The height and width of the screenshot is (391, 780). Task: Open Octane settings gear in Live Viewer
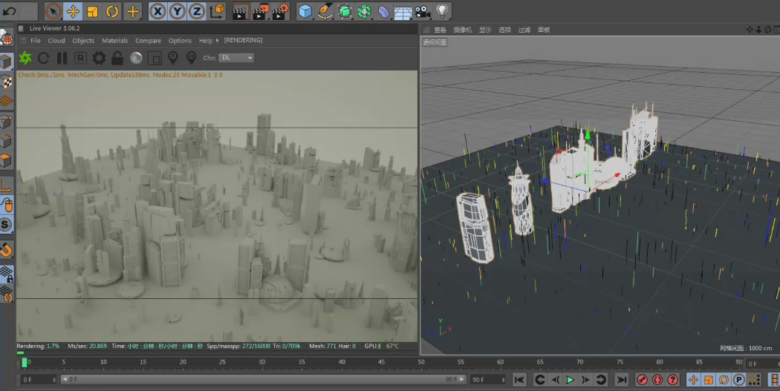point(99,58)
